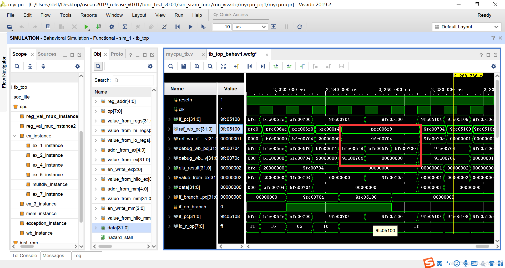Screen dimensions: 505x268
Task: Switch to the Sources tab
Action: (x=47, y=54)
